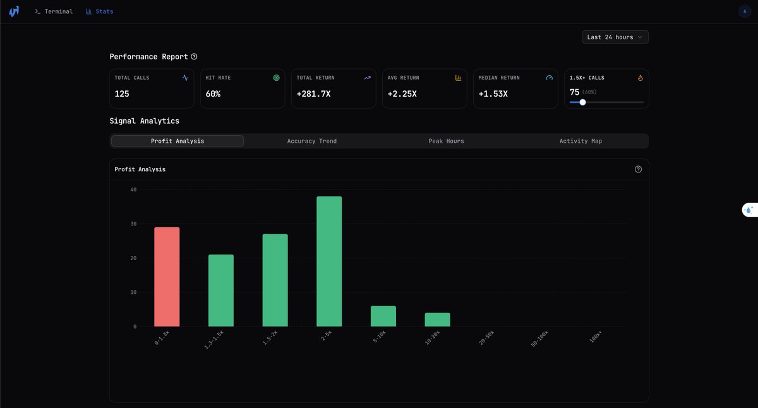This screenshot has width=758, height=408.
Task: Click the Performance Report help icon
Action: point(194,57)
